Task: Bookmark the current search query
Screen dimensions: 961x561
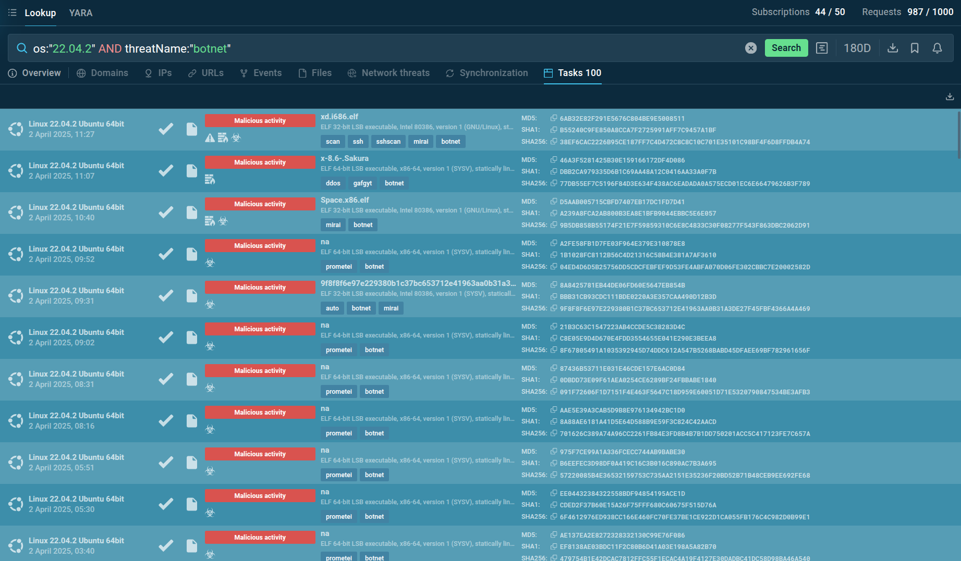Action: point(915,48)
